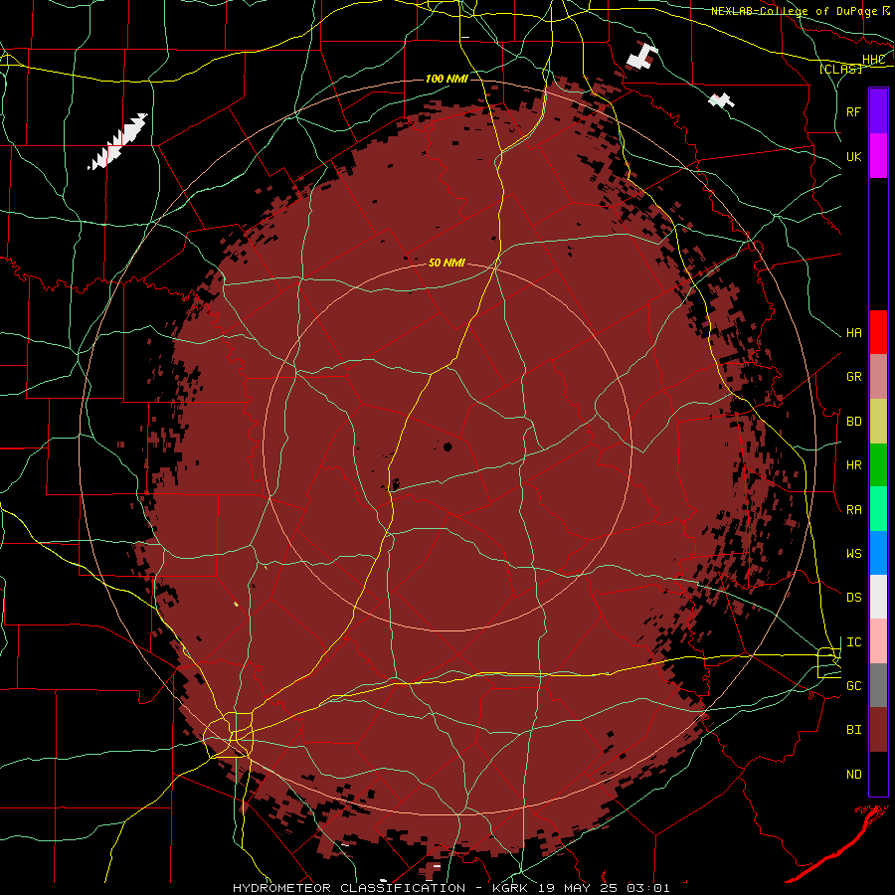Click the large white dry snow echo at far left
The image size is (895, 895).
point(118,141)
